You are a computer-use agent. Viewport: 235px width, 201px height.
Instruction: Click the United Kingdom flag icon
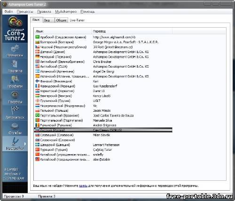point(37,62)
